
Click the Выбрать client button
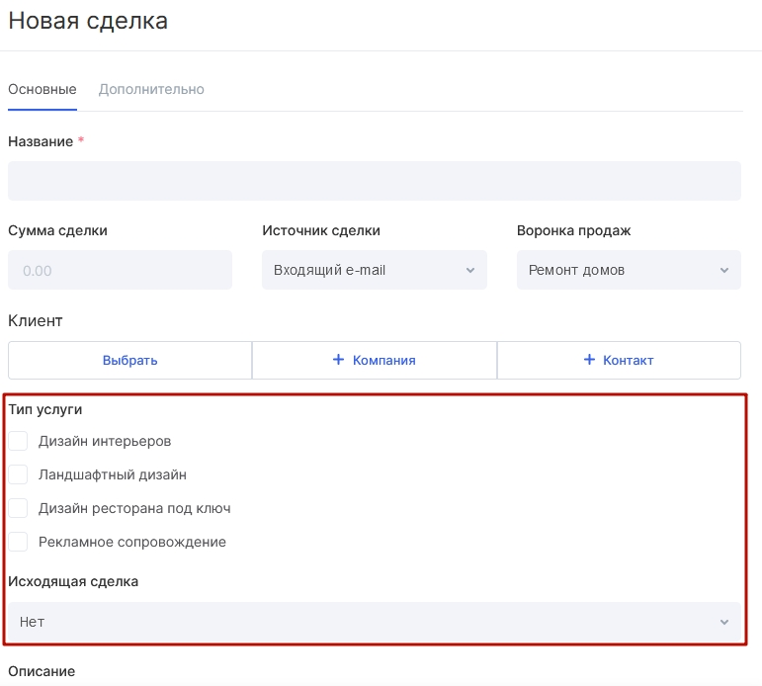coord(129,360)
